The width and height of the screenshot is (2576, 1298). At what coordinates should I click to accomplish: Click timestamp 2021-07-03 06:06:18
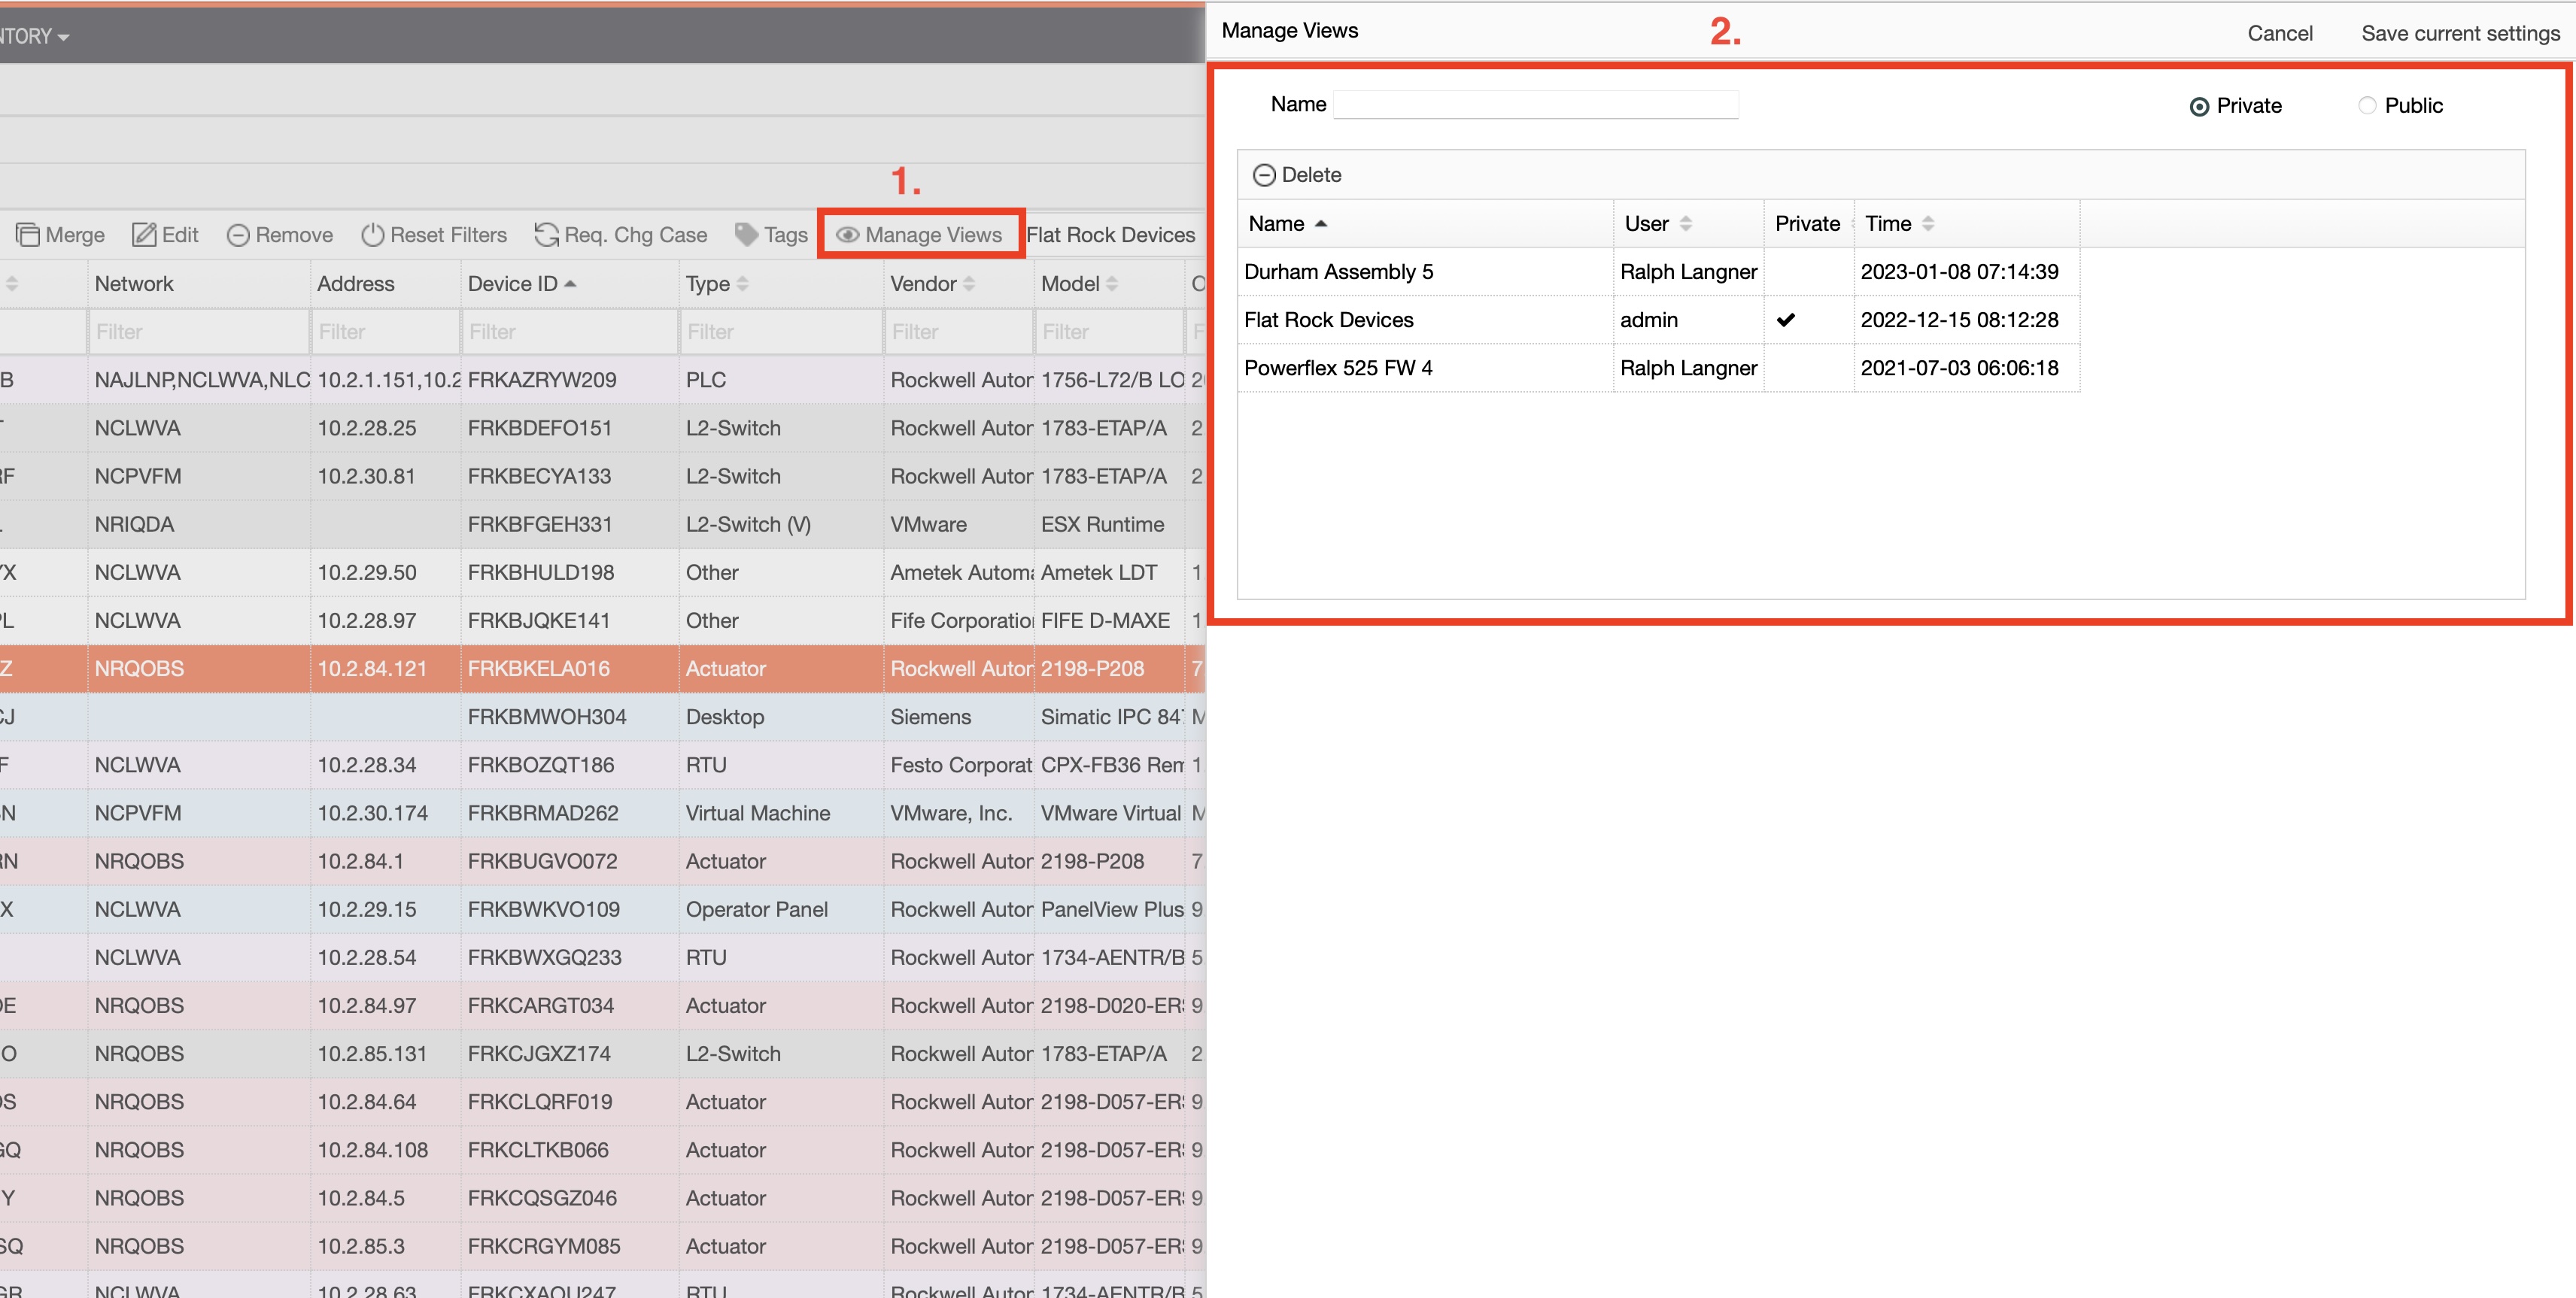1959,368
